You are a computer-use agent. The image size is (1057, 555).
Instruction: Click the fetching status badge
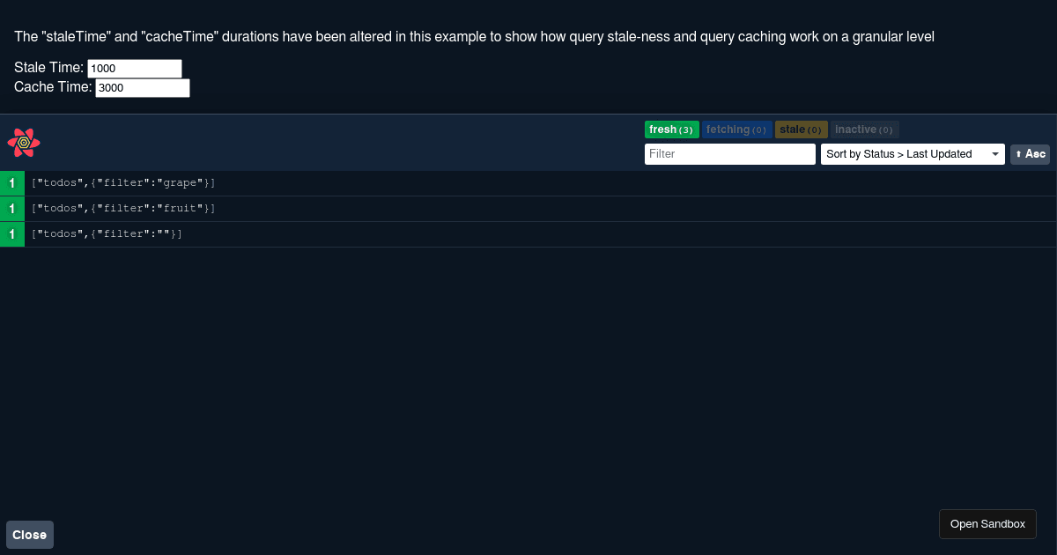coord(736,129)
